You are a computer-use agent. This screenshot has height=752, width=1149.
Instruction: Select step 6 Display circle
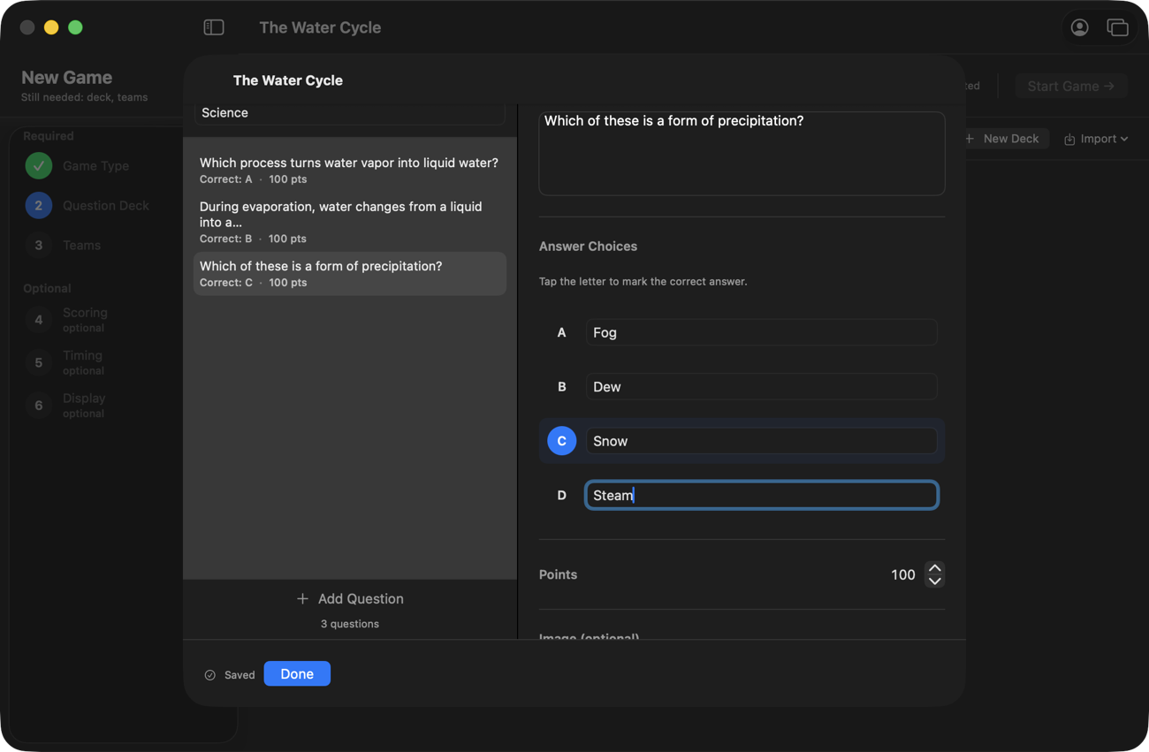click(x=38, y=406)
